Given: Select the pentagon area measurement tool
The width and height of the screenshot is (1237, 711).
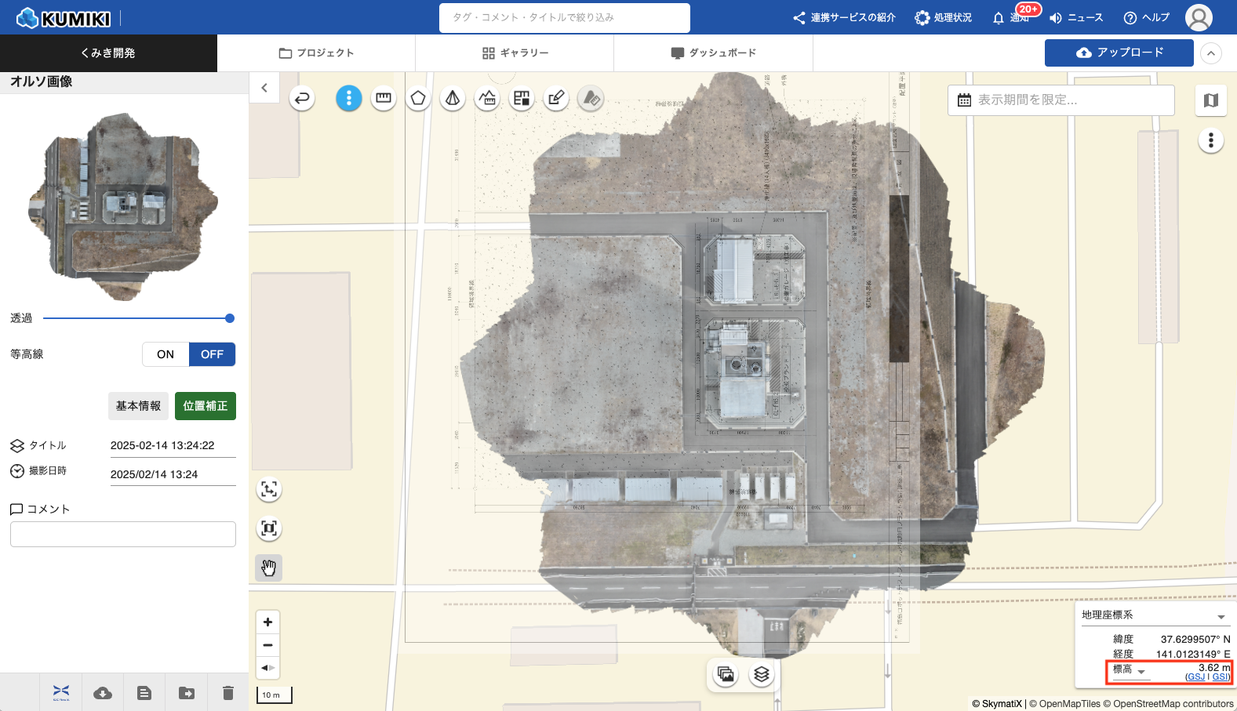Looking at the screenshot, I should (418, 98).
